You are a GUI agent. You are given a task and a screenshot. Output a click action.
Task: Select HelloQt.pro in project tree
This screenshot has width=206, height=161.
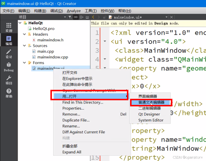coord(43,28)
